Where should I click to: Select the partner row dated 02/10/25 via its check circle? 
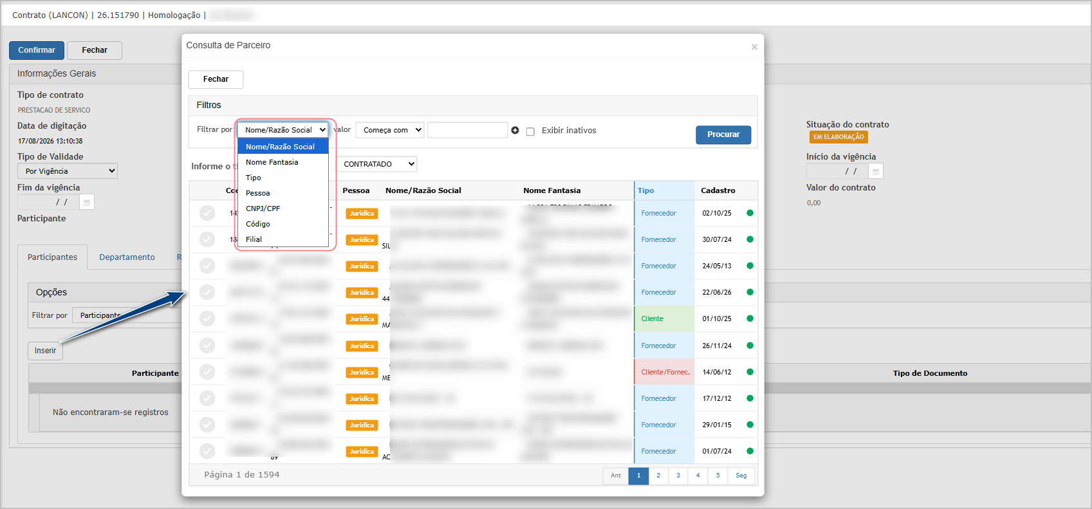click(x=207, y=213)
